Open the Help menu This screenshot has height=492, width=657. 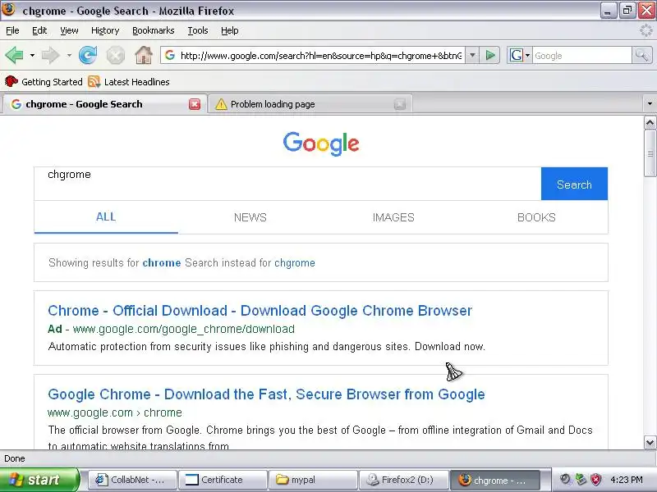[230, 30]
